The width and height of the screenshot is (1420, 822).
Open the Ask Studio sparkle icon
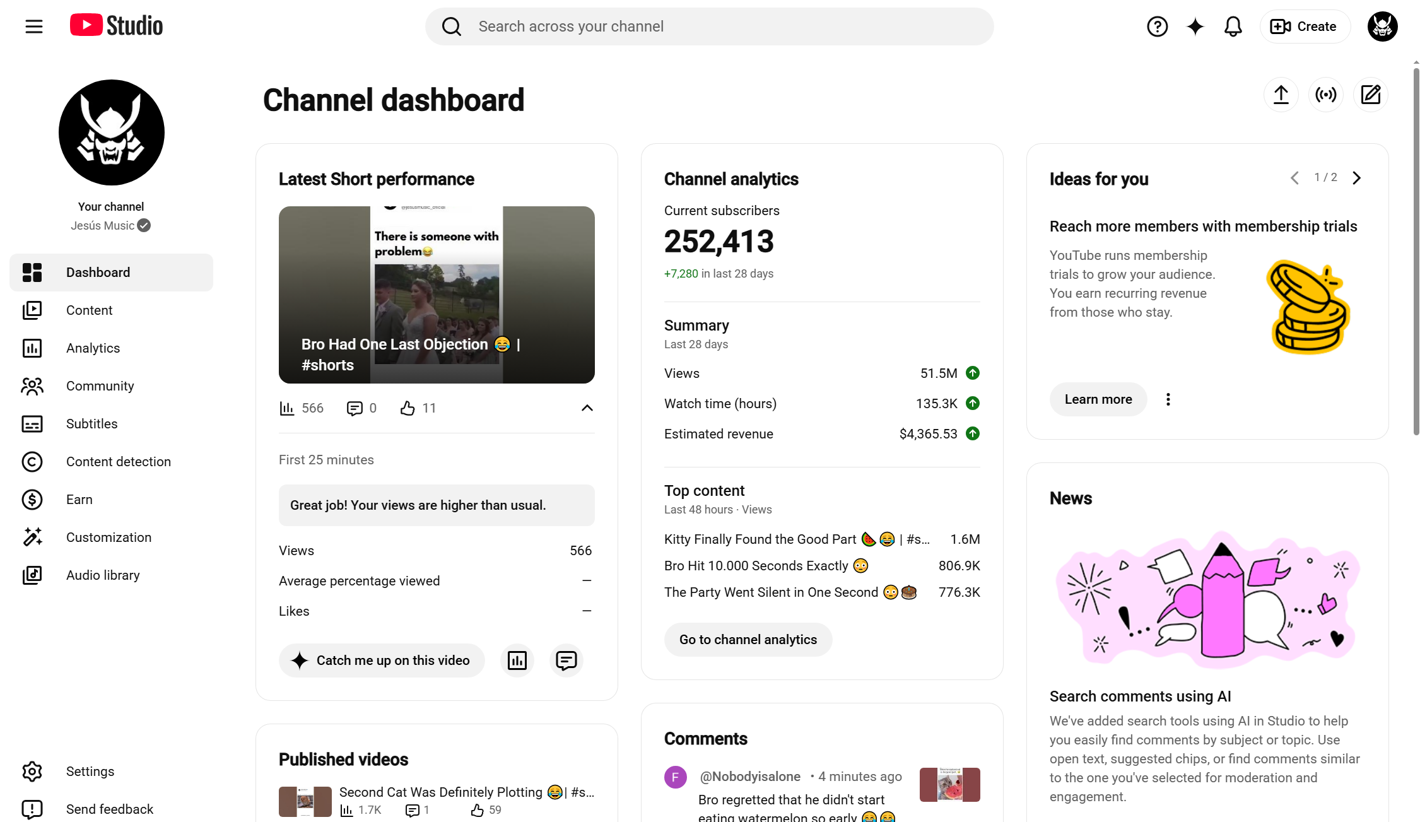tap(1195, 26)
